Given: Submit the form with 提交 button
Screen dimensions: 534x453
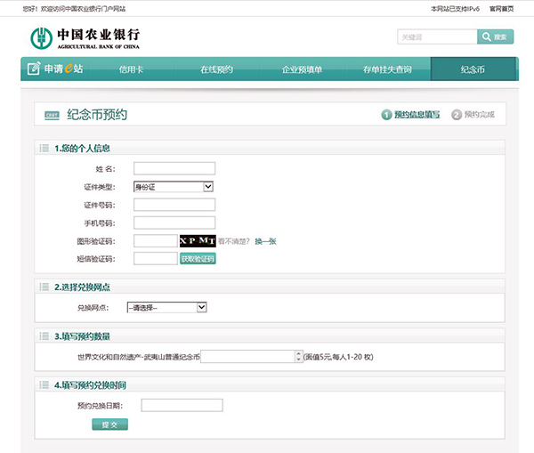Looking at the screenshot, I should [x=109, y=425].
